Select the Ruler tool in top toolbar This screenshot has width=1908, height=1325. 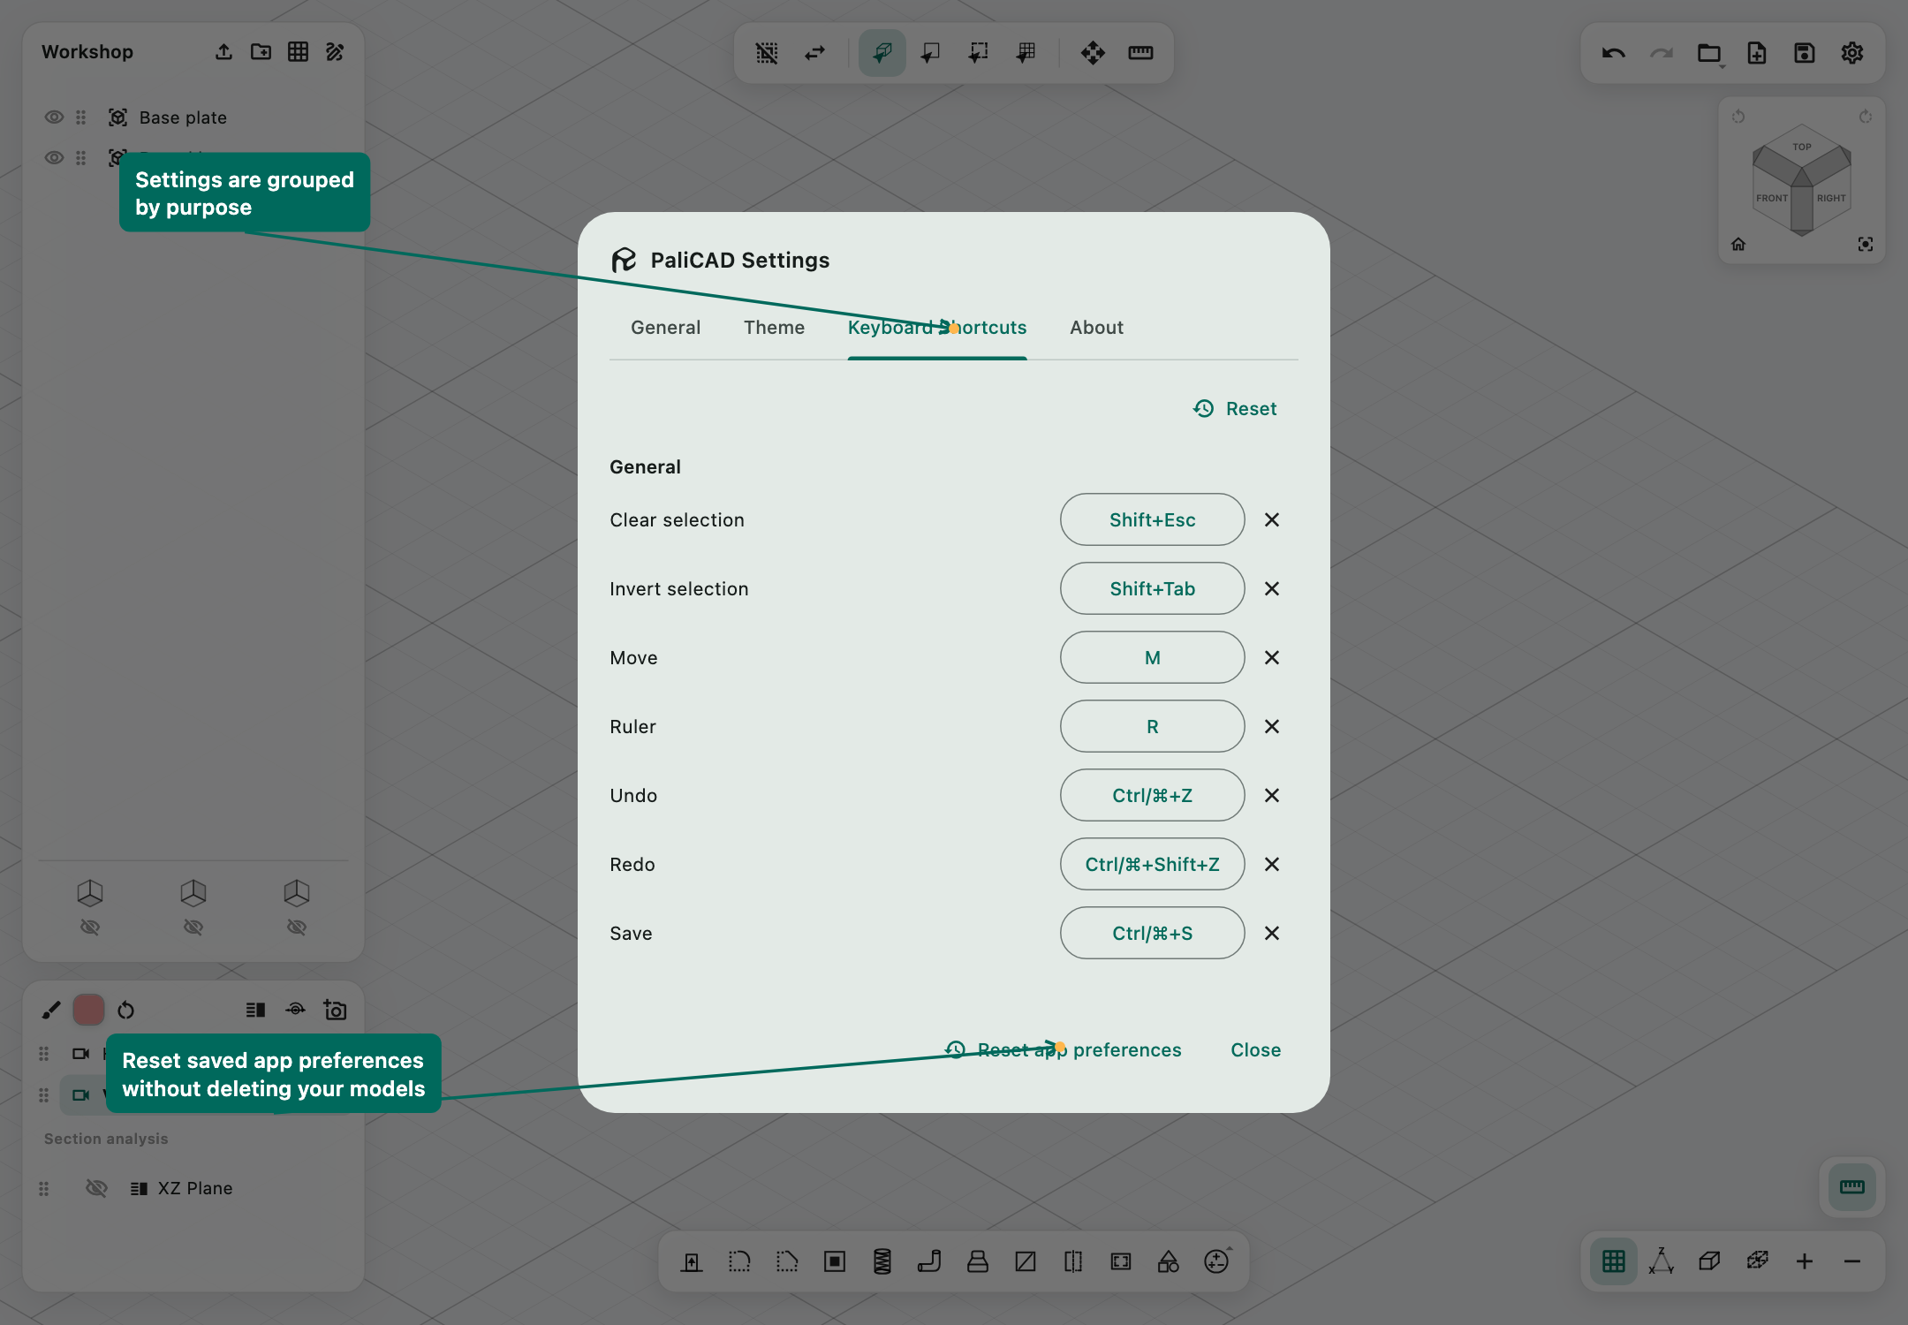(x=1140, y=53)
